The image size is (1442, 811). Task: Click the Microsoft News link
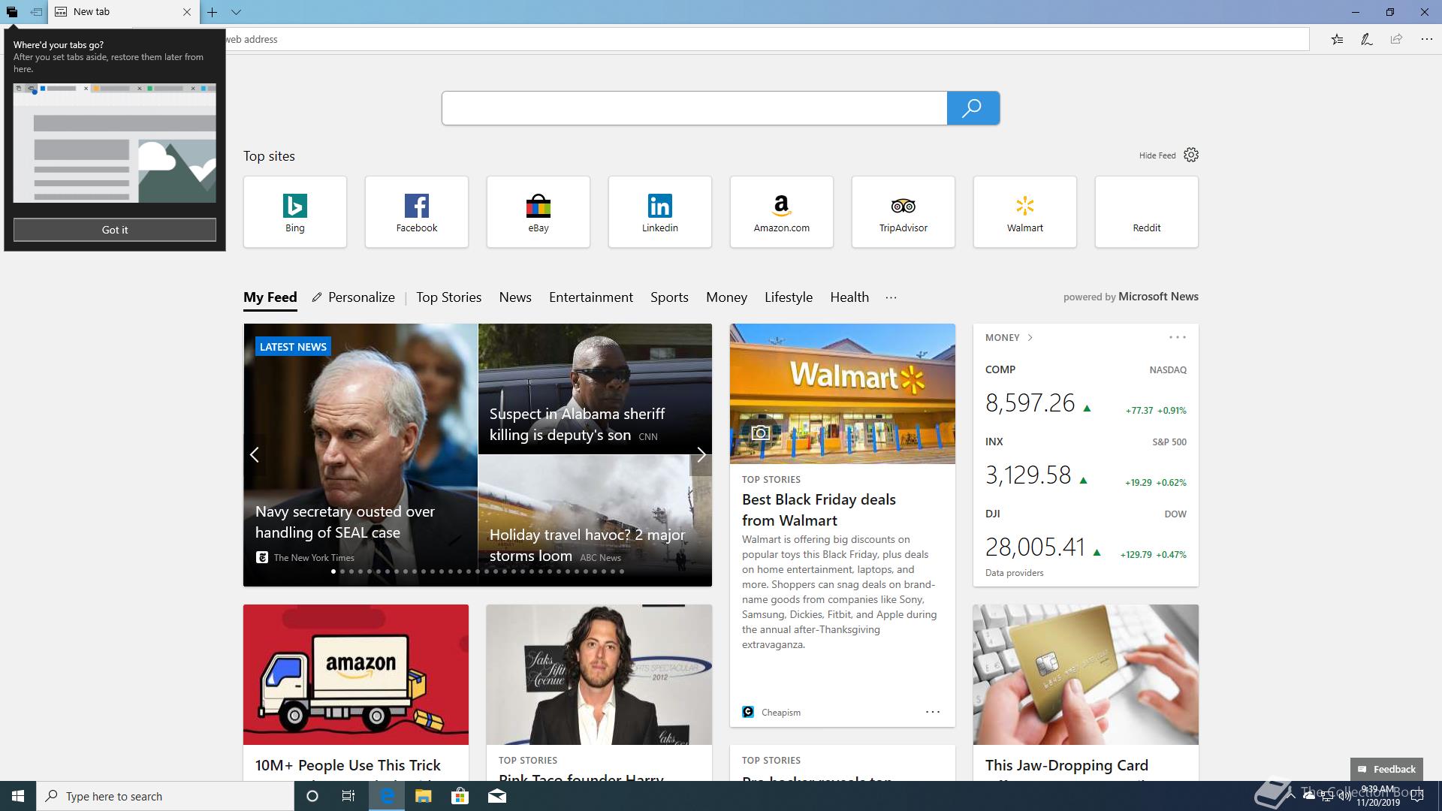tap(1158, 297)
